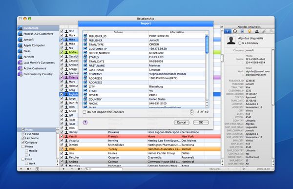Image resolution: width=293 pixels, height=189 pixels.
Task: Uncheck the Last Name field checkbox
Action: (x=23, y=138)
